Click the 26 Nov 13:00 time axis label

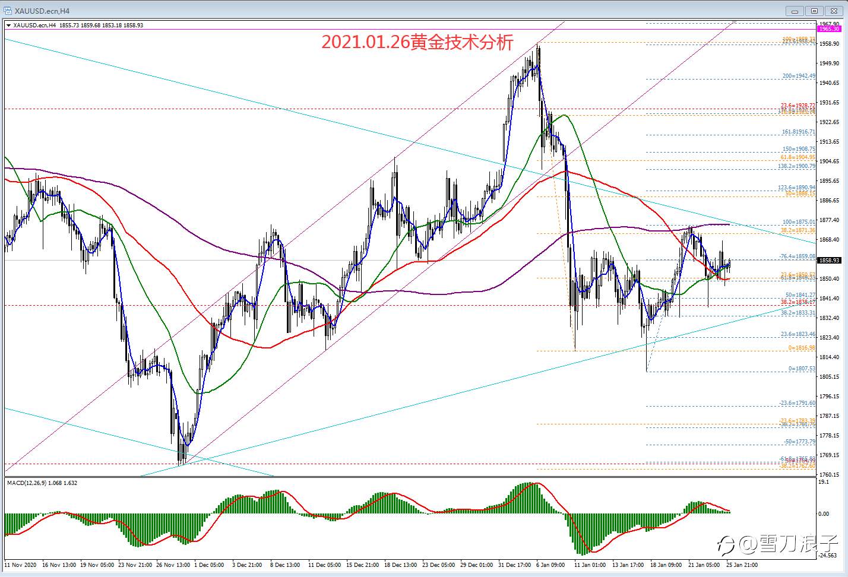pos(173,565)
